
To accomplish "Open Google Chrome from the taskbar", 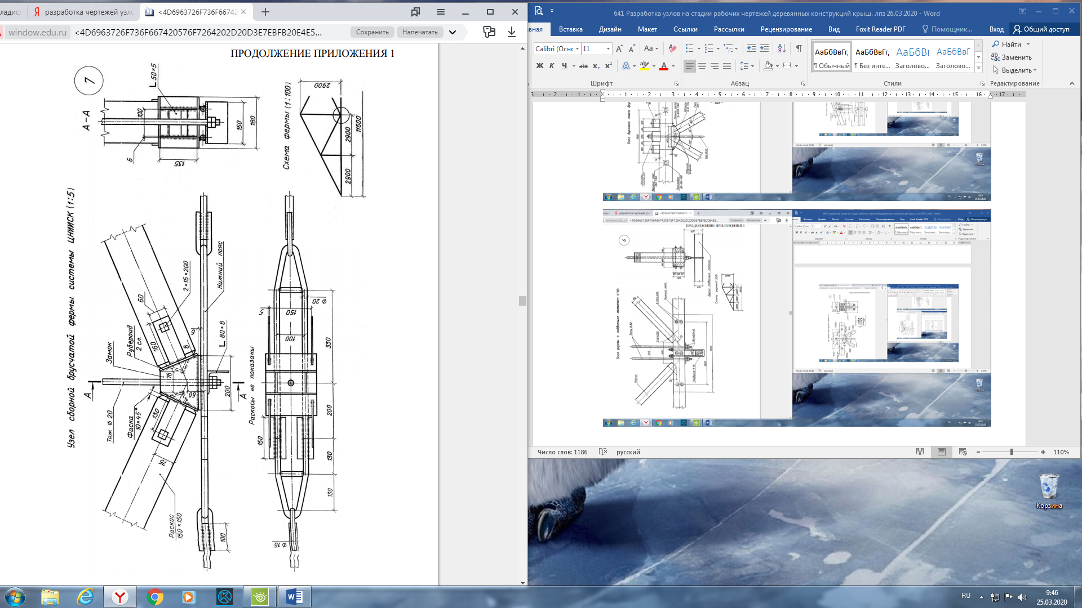I will point(155,597).
